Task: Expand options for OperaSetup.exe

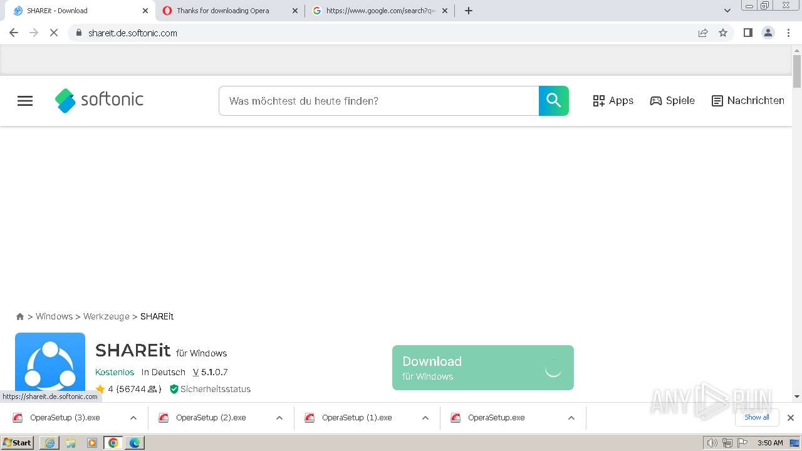Action: (x=571, y=418)
